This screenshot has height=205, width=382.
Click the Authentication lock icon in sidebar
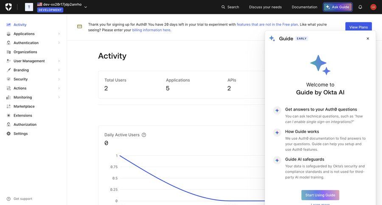coord(8,43)
